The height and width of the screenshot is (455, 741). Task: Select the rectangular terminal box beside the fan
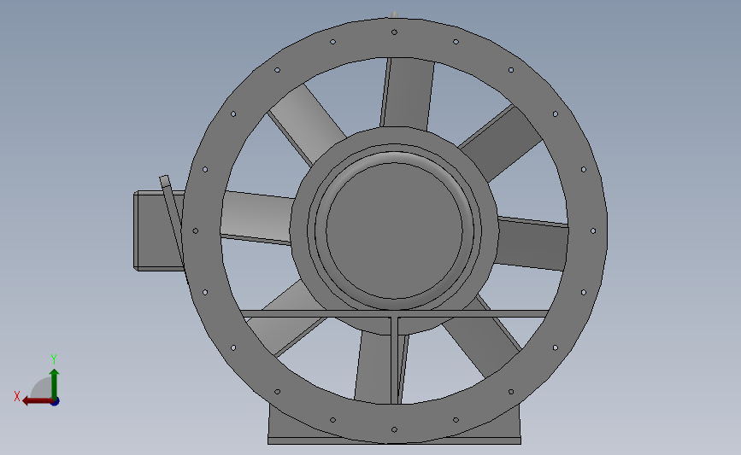pos(157,230)
